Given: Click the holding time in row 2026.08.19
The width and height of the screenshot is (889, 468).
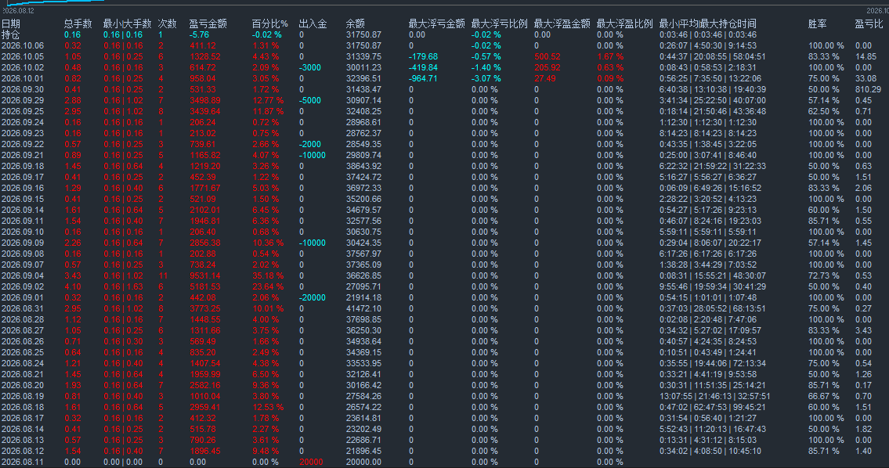Looking at the screenshot, I should (715, 397).
